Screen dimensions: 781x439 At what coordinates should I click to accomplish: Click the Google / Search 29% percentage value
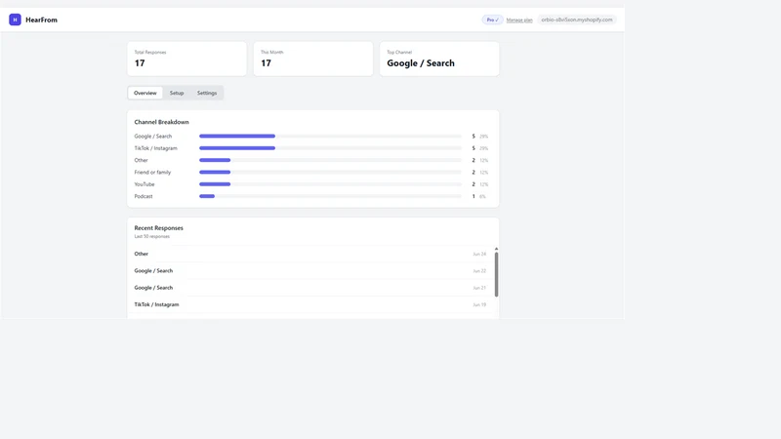(483, 137)
